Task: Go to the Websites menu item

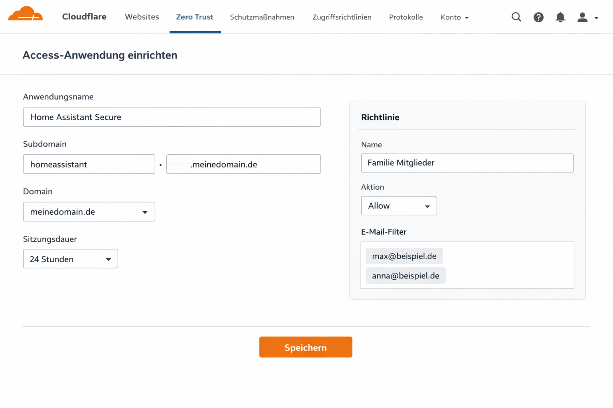Action: [142, 17]
